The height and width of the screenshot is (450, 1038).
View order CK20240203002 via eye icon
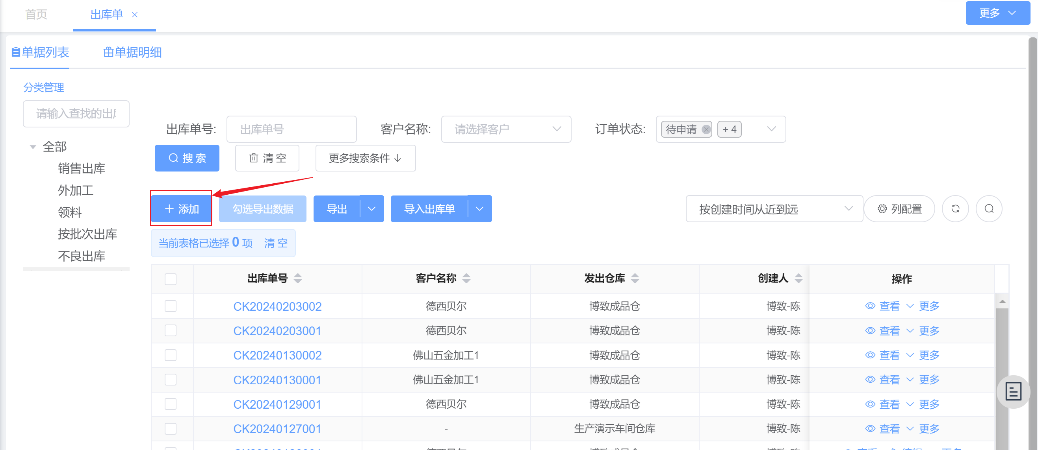(x=870, y=306)
